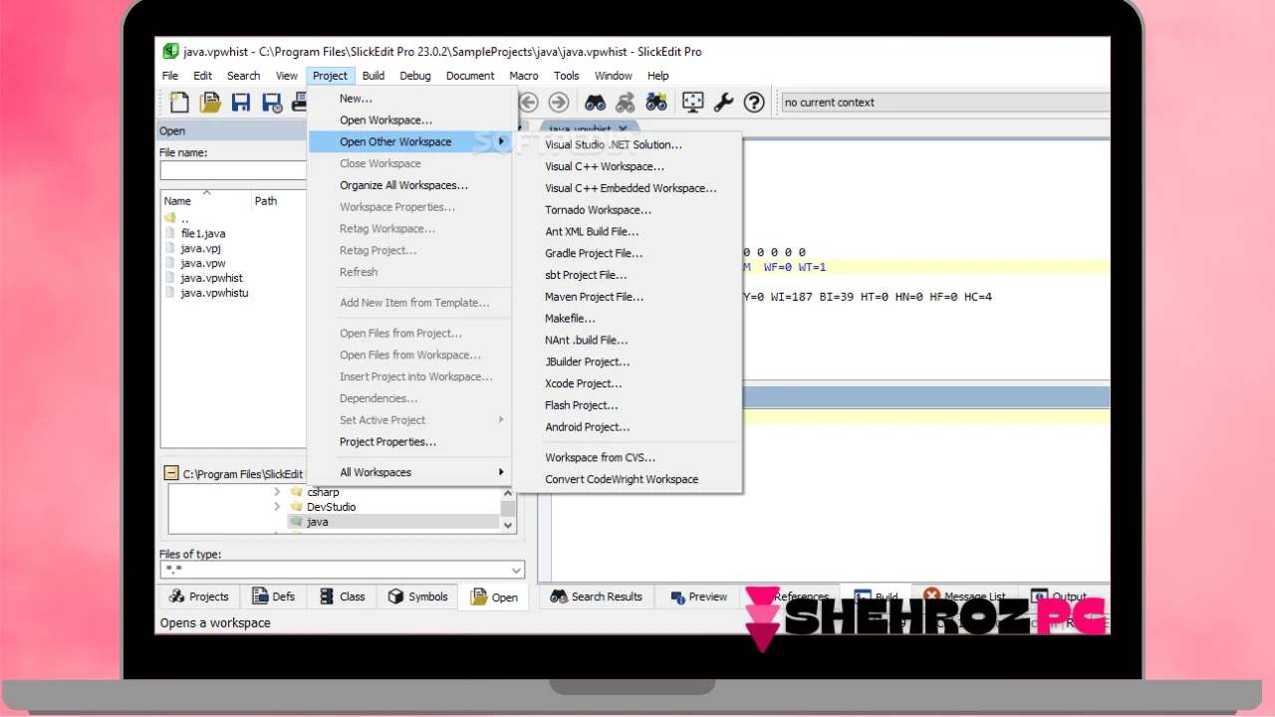Select Gradle Project File... entry

coord(628,253)
